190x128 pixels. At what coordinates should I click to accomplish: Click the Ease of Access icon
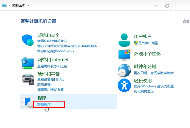(x=124, y=85)
